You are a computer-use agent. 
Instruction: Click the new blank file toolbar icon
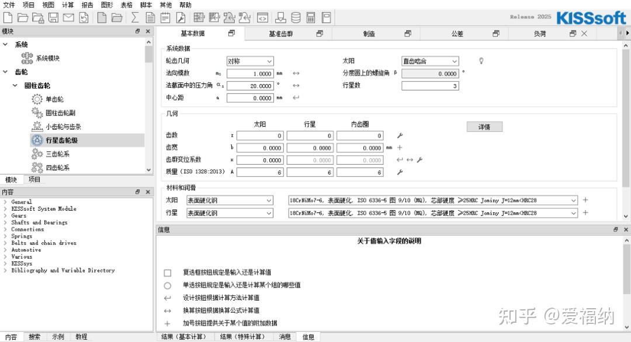8,18
